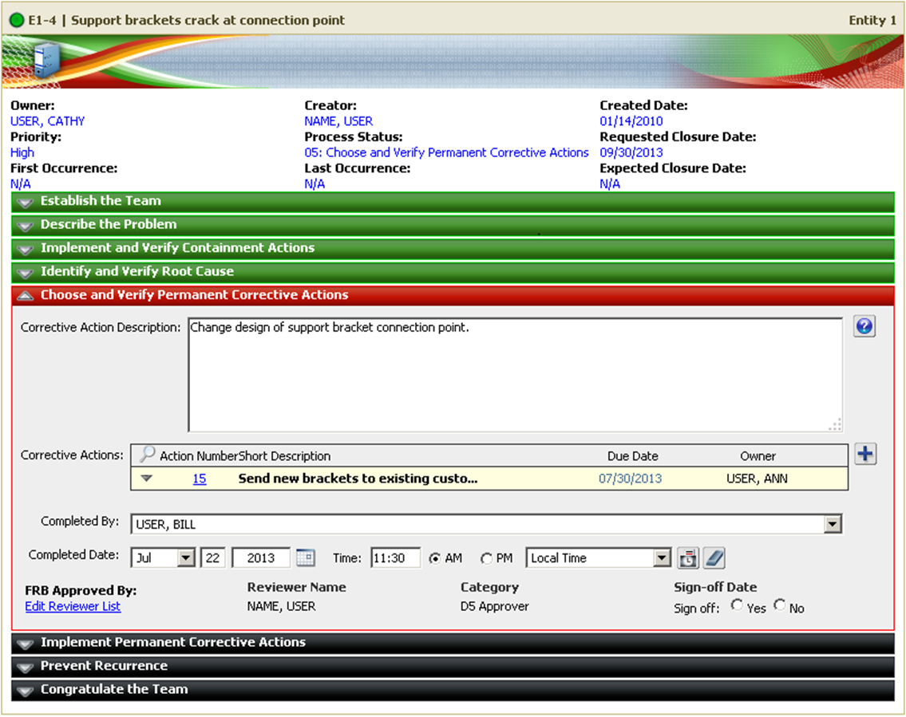The image size is (906, 717).
Task: Click the magnifier icon in Corrective Actions header
Action: click(x=147, y=455)
